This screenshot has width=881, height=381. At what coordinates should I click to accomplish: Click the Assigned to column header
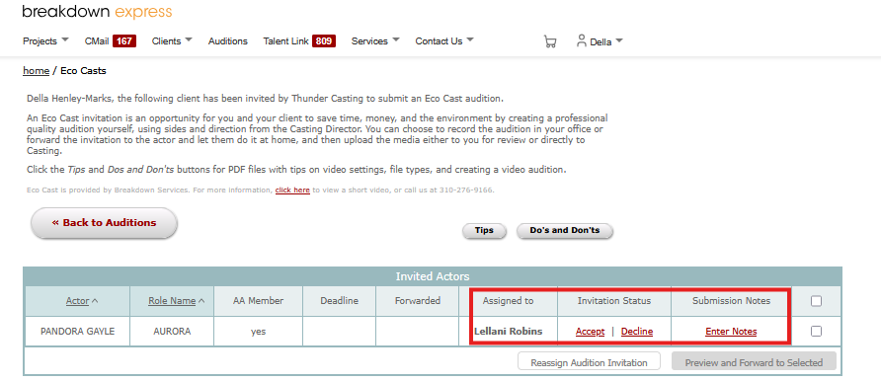(x=509, y=301)
